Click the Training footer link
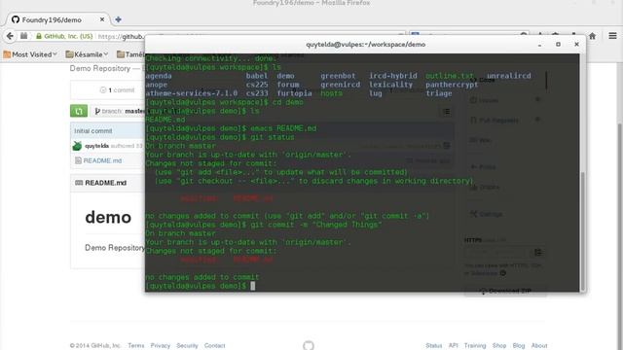 475,346
